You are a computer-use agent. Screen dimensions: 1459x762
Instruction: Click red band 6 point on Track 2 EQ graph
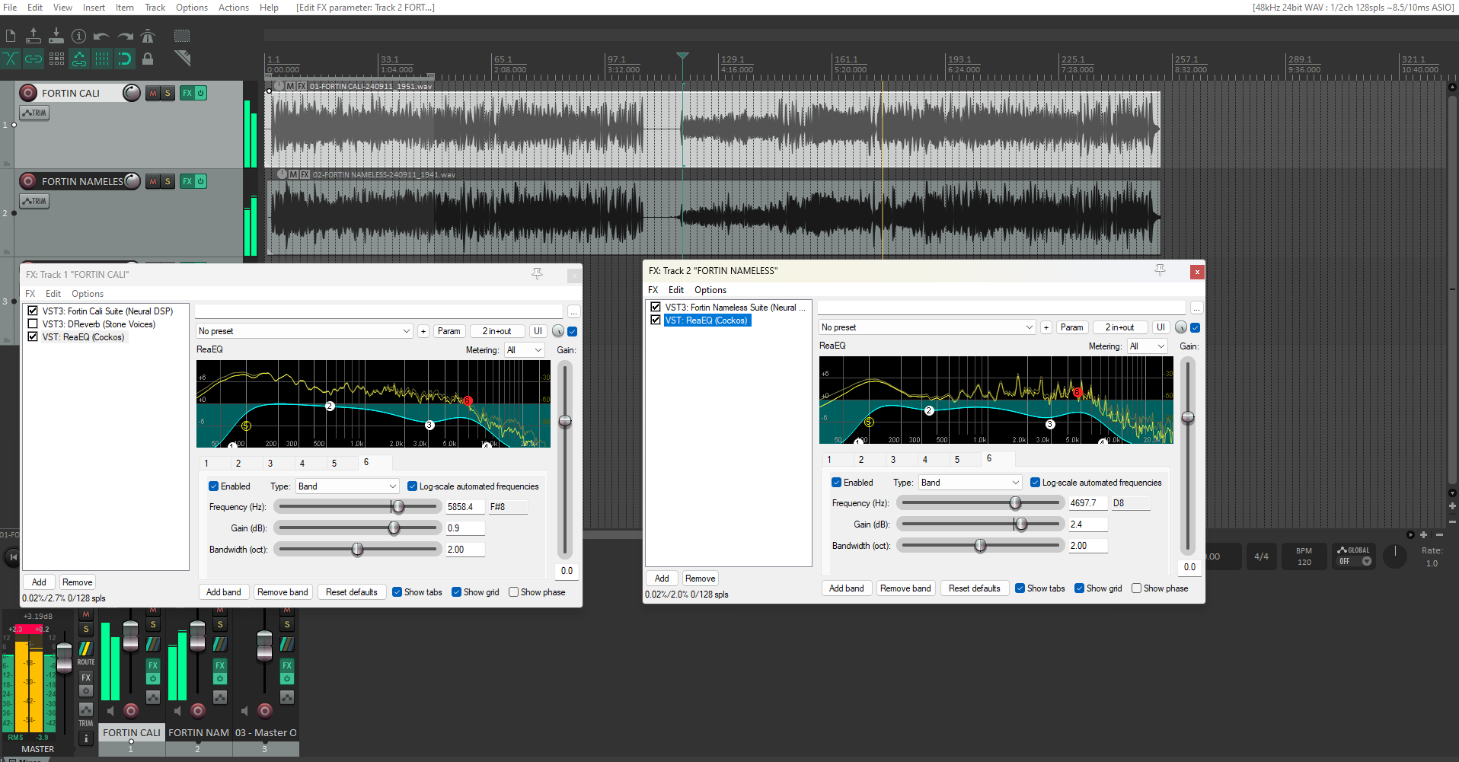coord(1077,393)
